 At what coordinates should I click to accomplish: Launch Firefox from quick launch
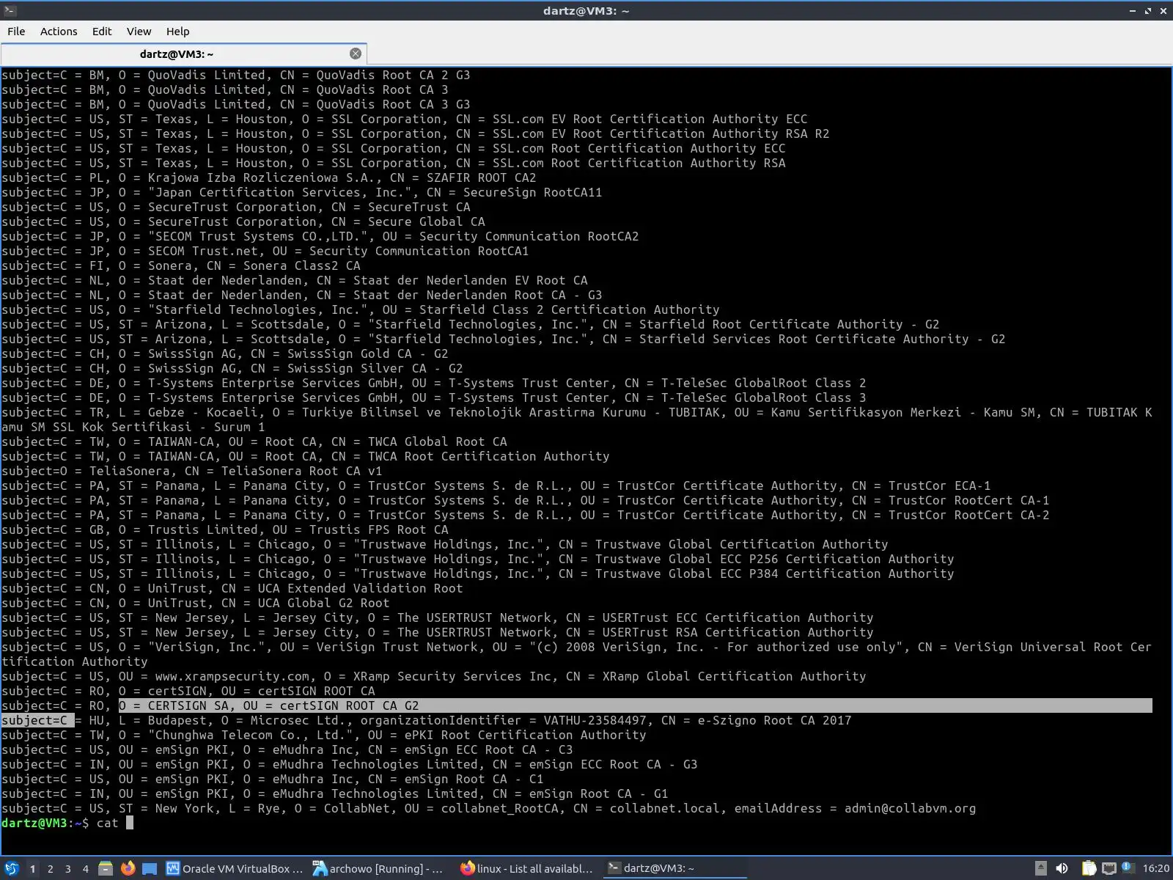point(128,868)
